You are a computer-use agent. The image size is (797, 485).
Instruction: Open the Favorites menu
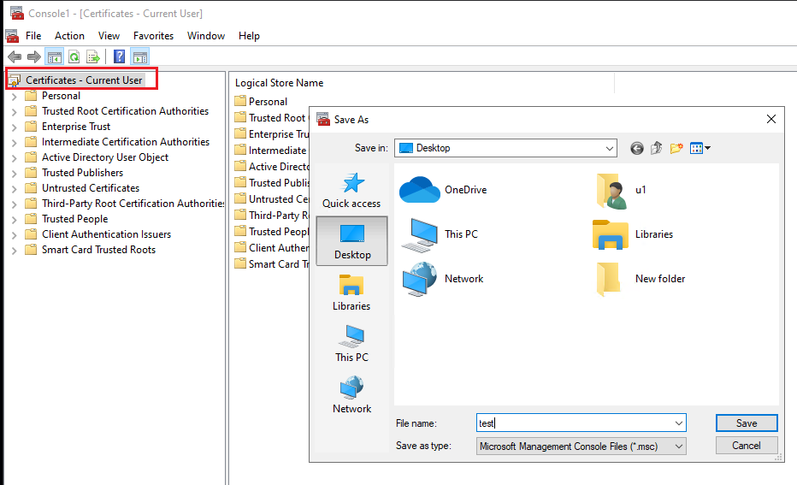(154, 36)
